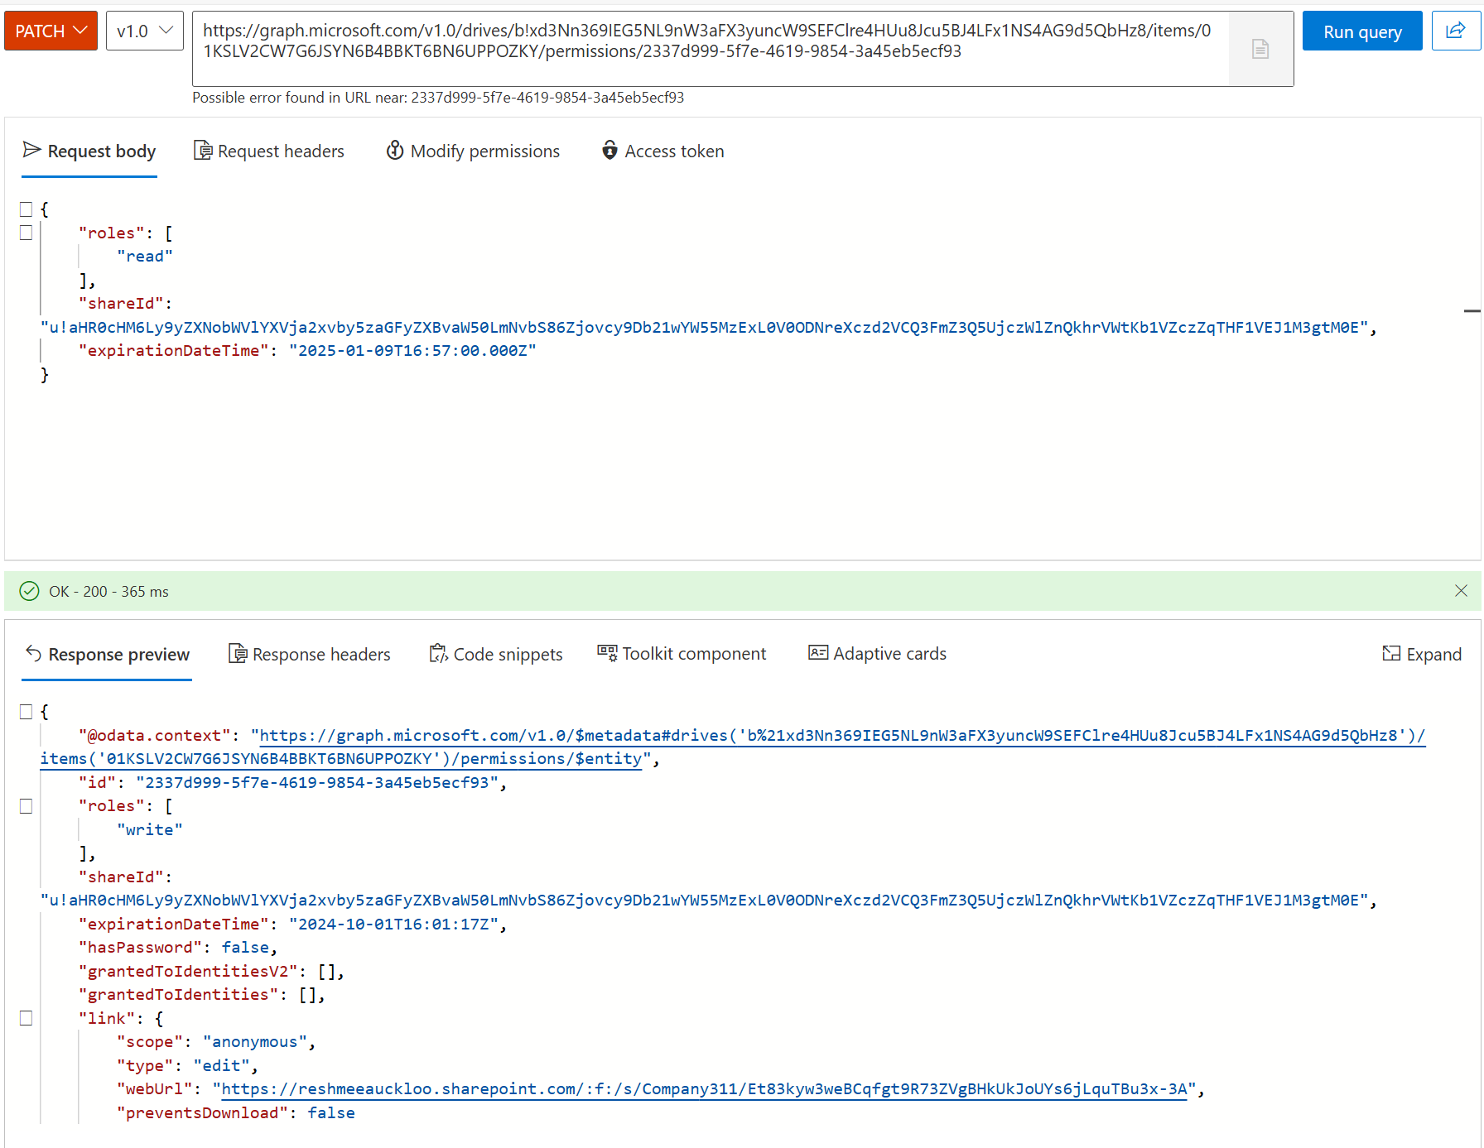Screen dimensions: 1484x1148
Task: Open the sharepoint webUrl link
Action: coord(704,1089)
